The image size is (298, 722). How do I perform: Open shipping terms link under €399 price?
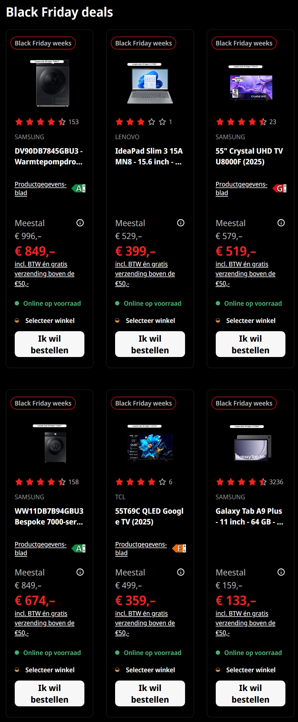point(145,274)
